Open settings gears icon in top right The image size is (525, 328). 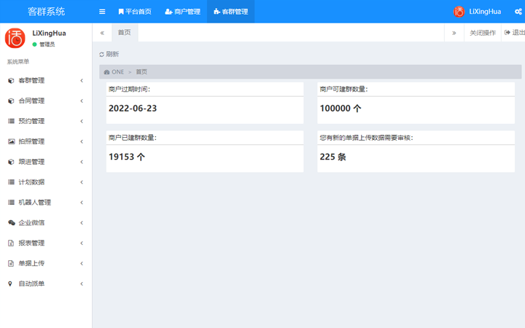click(518, 12)
